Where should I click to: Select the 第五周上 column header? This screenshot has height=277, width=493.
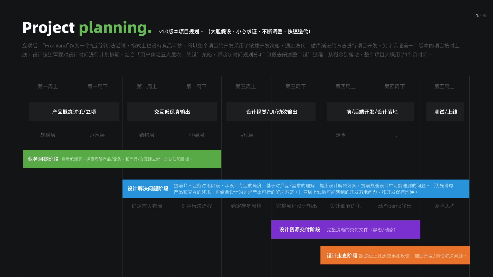(444, 86)
